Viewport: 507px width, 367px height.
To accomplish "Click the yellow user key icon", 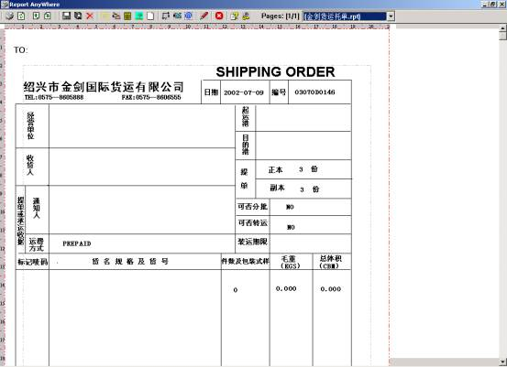I will [x=246, y=16].
